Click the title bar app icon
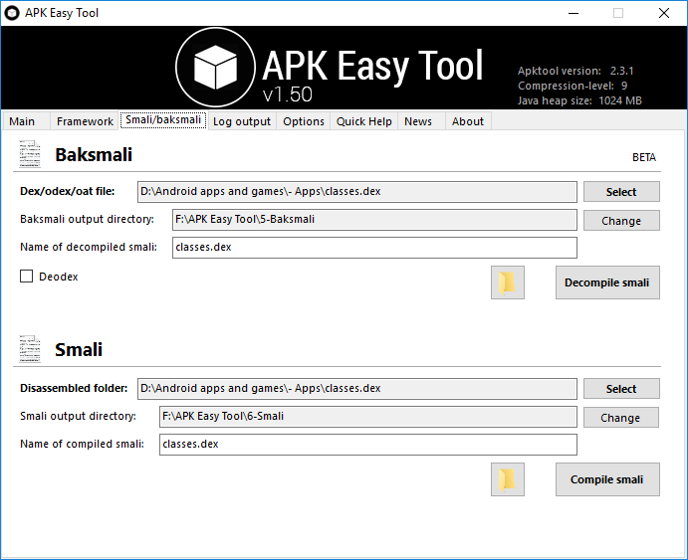688x560 pixels. coord(12,13)
